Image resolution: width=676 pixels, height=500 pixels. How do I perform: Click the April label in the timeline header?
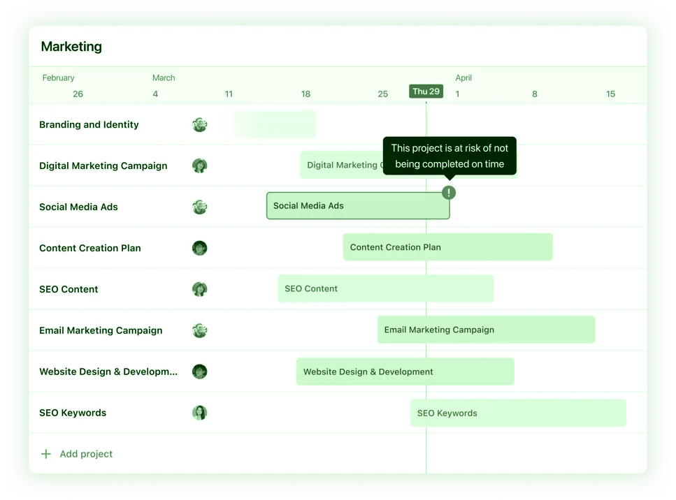tap(463, 78)
